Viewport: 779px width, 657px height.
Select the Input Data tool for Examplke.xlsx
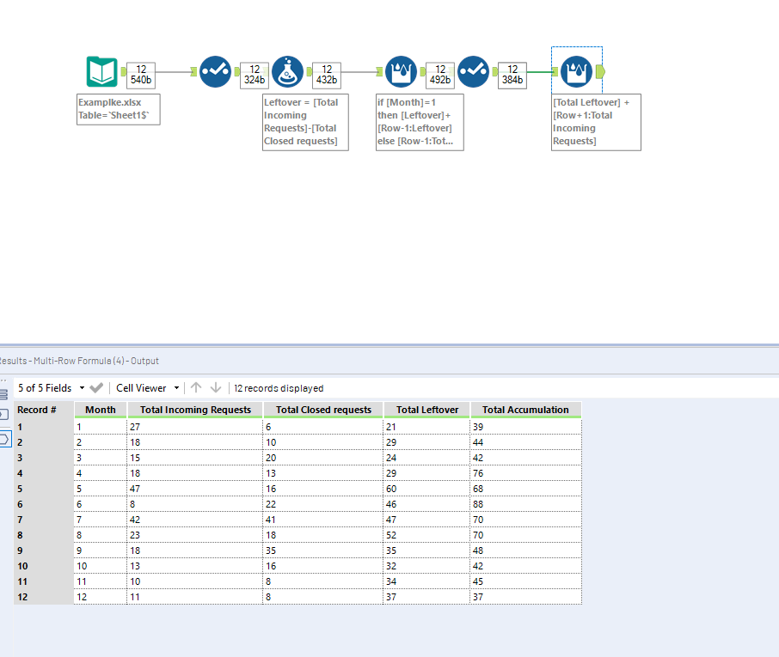(101, 72)
